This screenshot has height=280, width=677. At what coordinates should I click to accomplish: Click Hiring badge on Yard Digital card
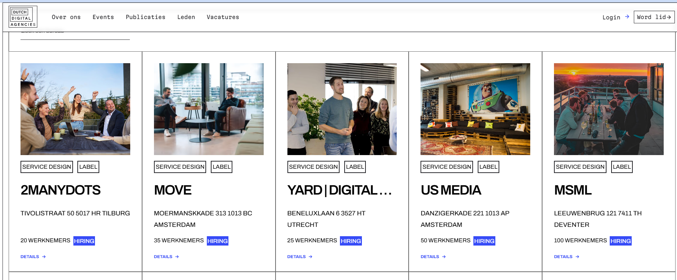click(x=351, y=241)
